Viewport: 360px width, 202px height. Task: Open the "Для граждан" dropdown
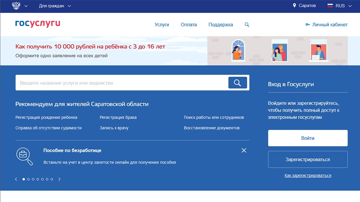[55, 6]
